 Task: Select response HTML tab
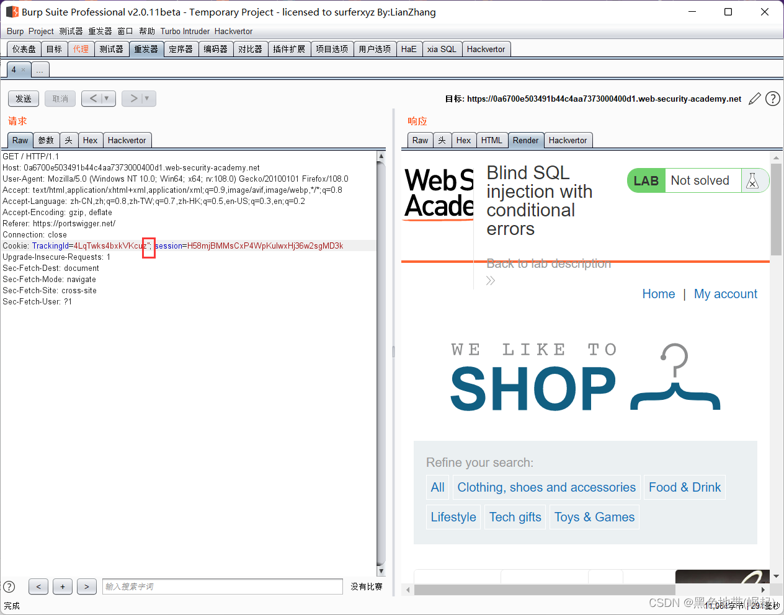492,140
